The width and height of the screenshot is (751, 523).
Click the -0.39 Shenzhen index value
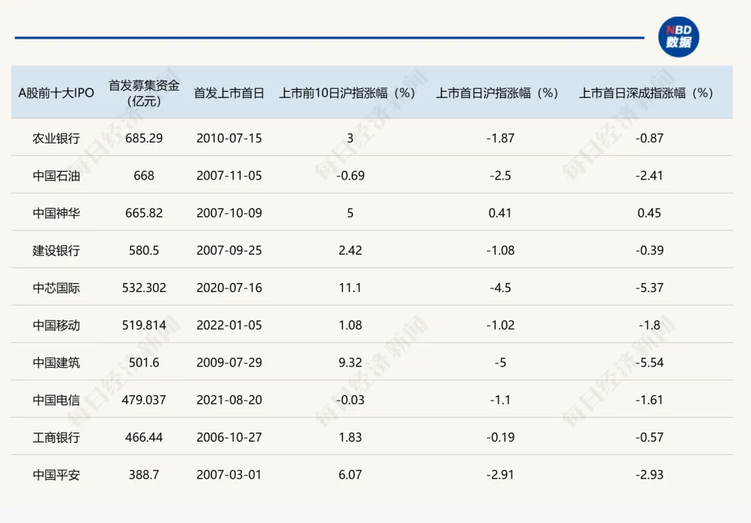pyautogui.click(x=649, y=250)
